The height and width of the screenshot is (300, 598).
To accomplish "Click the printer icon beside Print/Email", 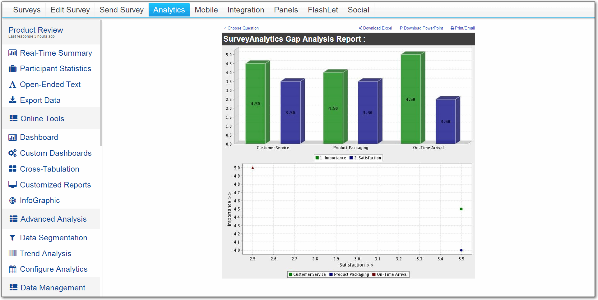I will click(452, 28).
